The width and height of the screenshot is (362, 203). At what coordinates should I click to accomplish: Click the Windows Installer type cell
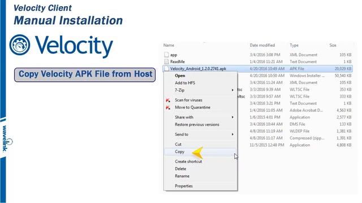click(307, 76)
